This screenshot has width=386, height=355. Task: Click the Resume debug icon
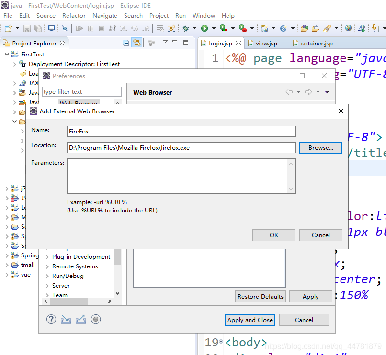point(79,28)
